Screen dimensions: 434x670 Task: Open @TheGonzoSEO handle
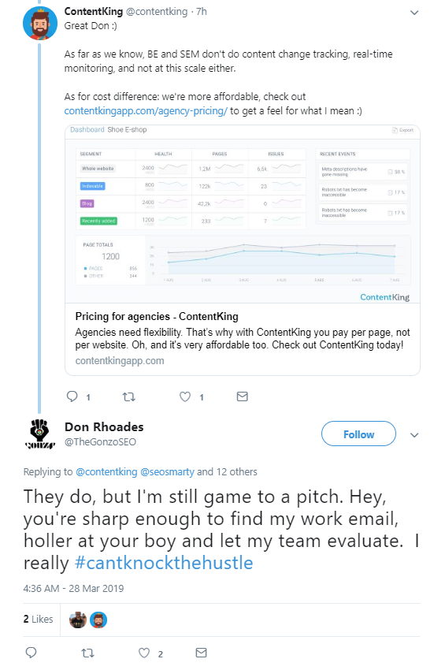[100, 442]
